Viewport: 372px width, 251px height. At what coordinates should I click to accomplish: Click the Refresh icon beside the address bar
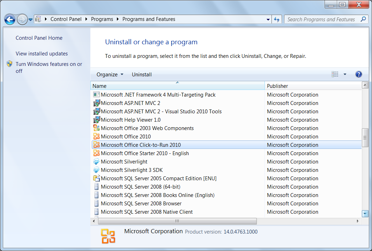tap(277, 19)
